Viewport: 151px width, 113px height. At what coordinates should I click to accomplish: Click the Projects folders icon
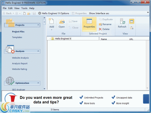pyautogui.click(x=10, y=23)
